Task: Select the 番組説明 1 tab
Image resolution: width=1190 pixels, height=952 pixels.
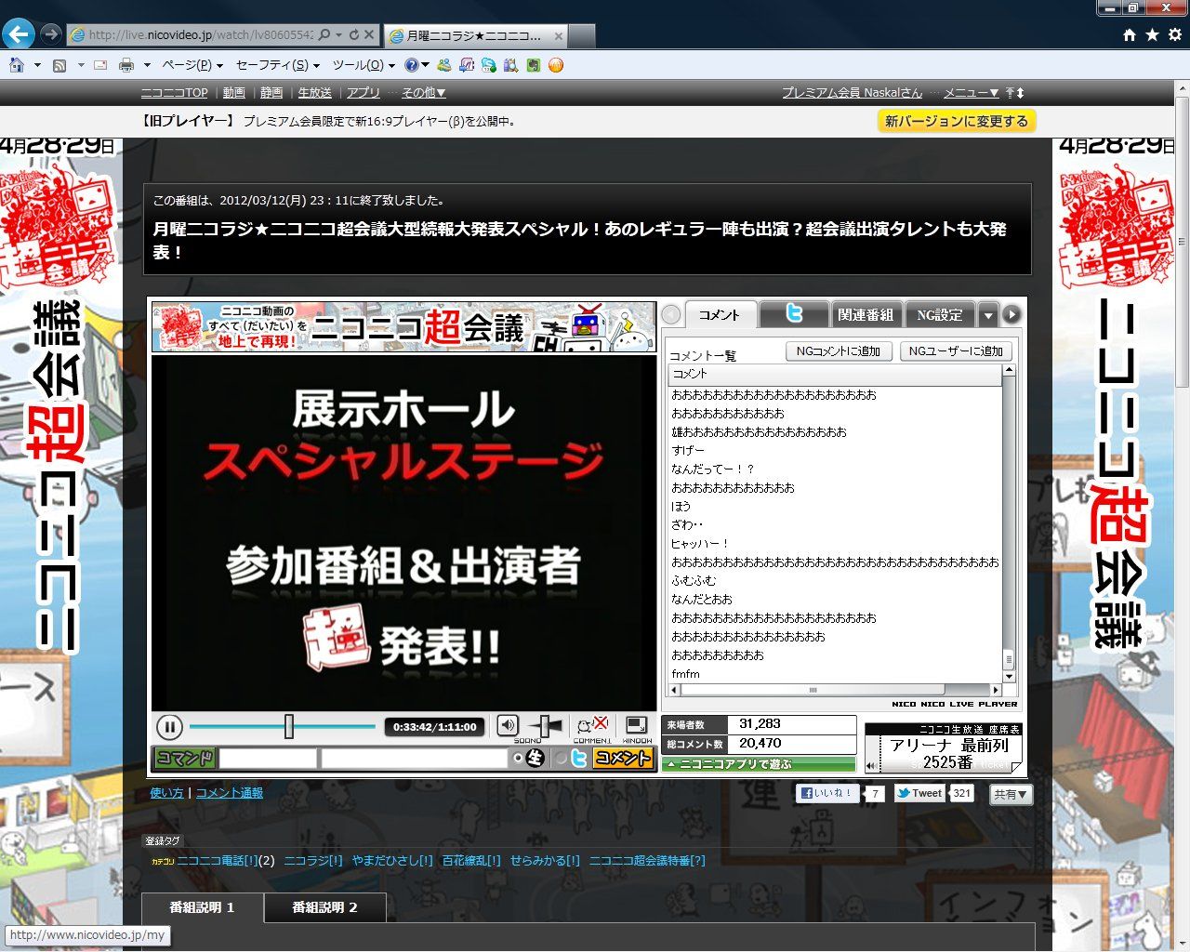Action: [x=203, y=907]
